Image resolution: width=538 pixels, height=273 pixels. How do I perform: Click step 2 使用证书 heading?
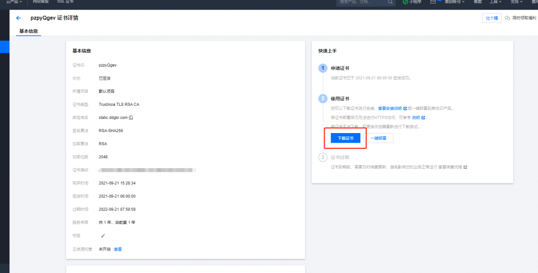tap(340, 99)
